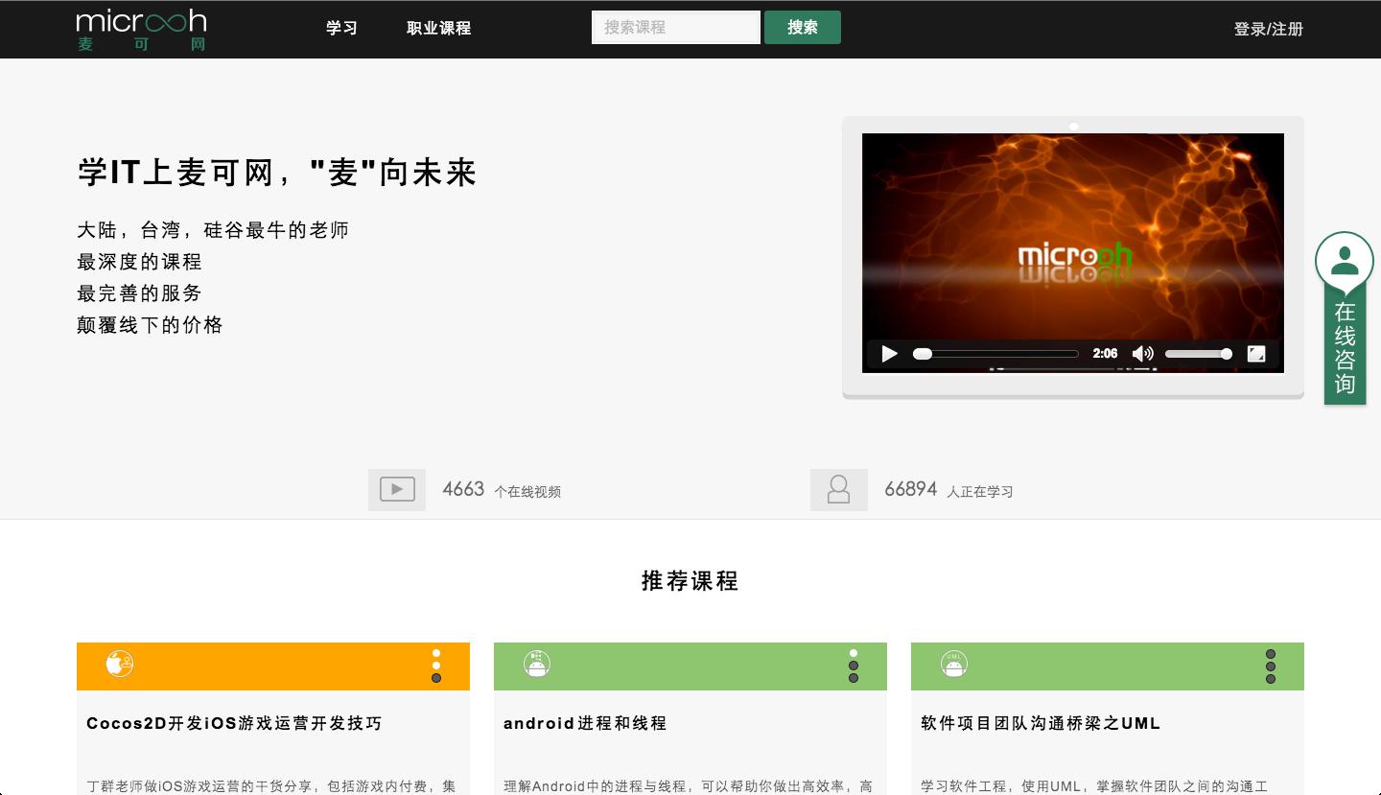Screen dimensions: 1381x795
Task: Click the microoh 麦可网 logo
Action: pos(141,29)
